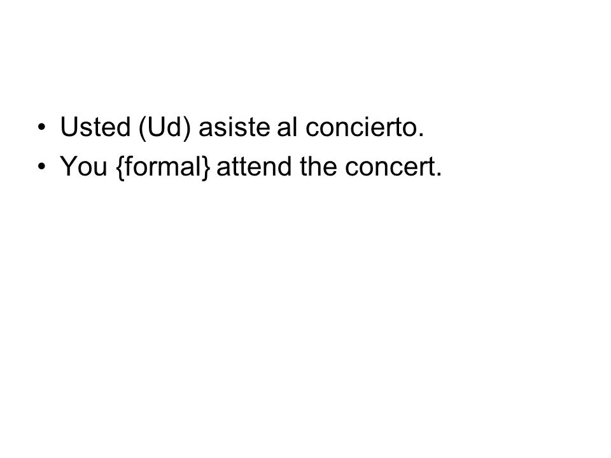This screenshot has height=458, width=611.
Task: Click the word "concert" in English sentence
Action: click(x=390, y=167)
